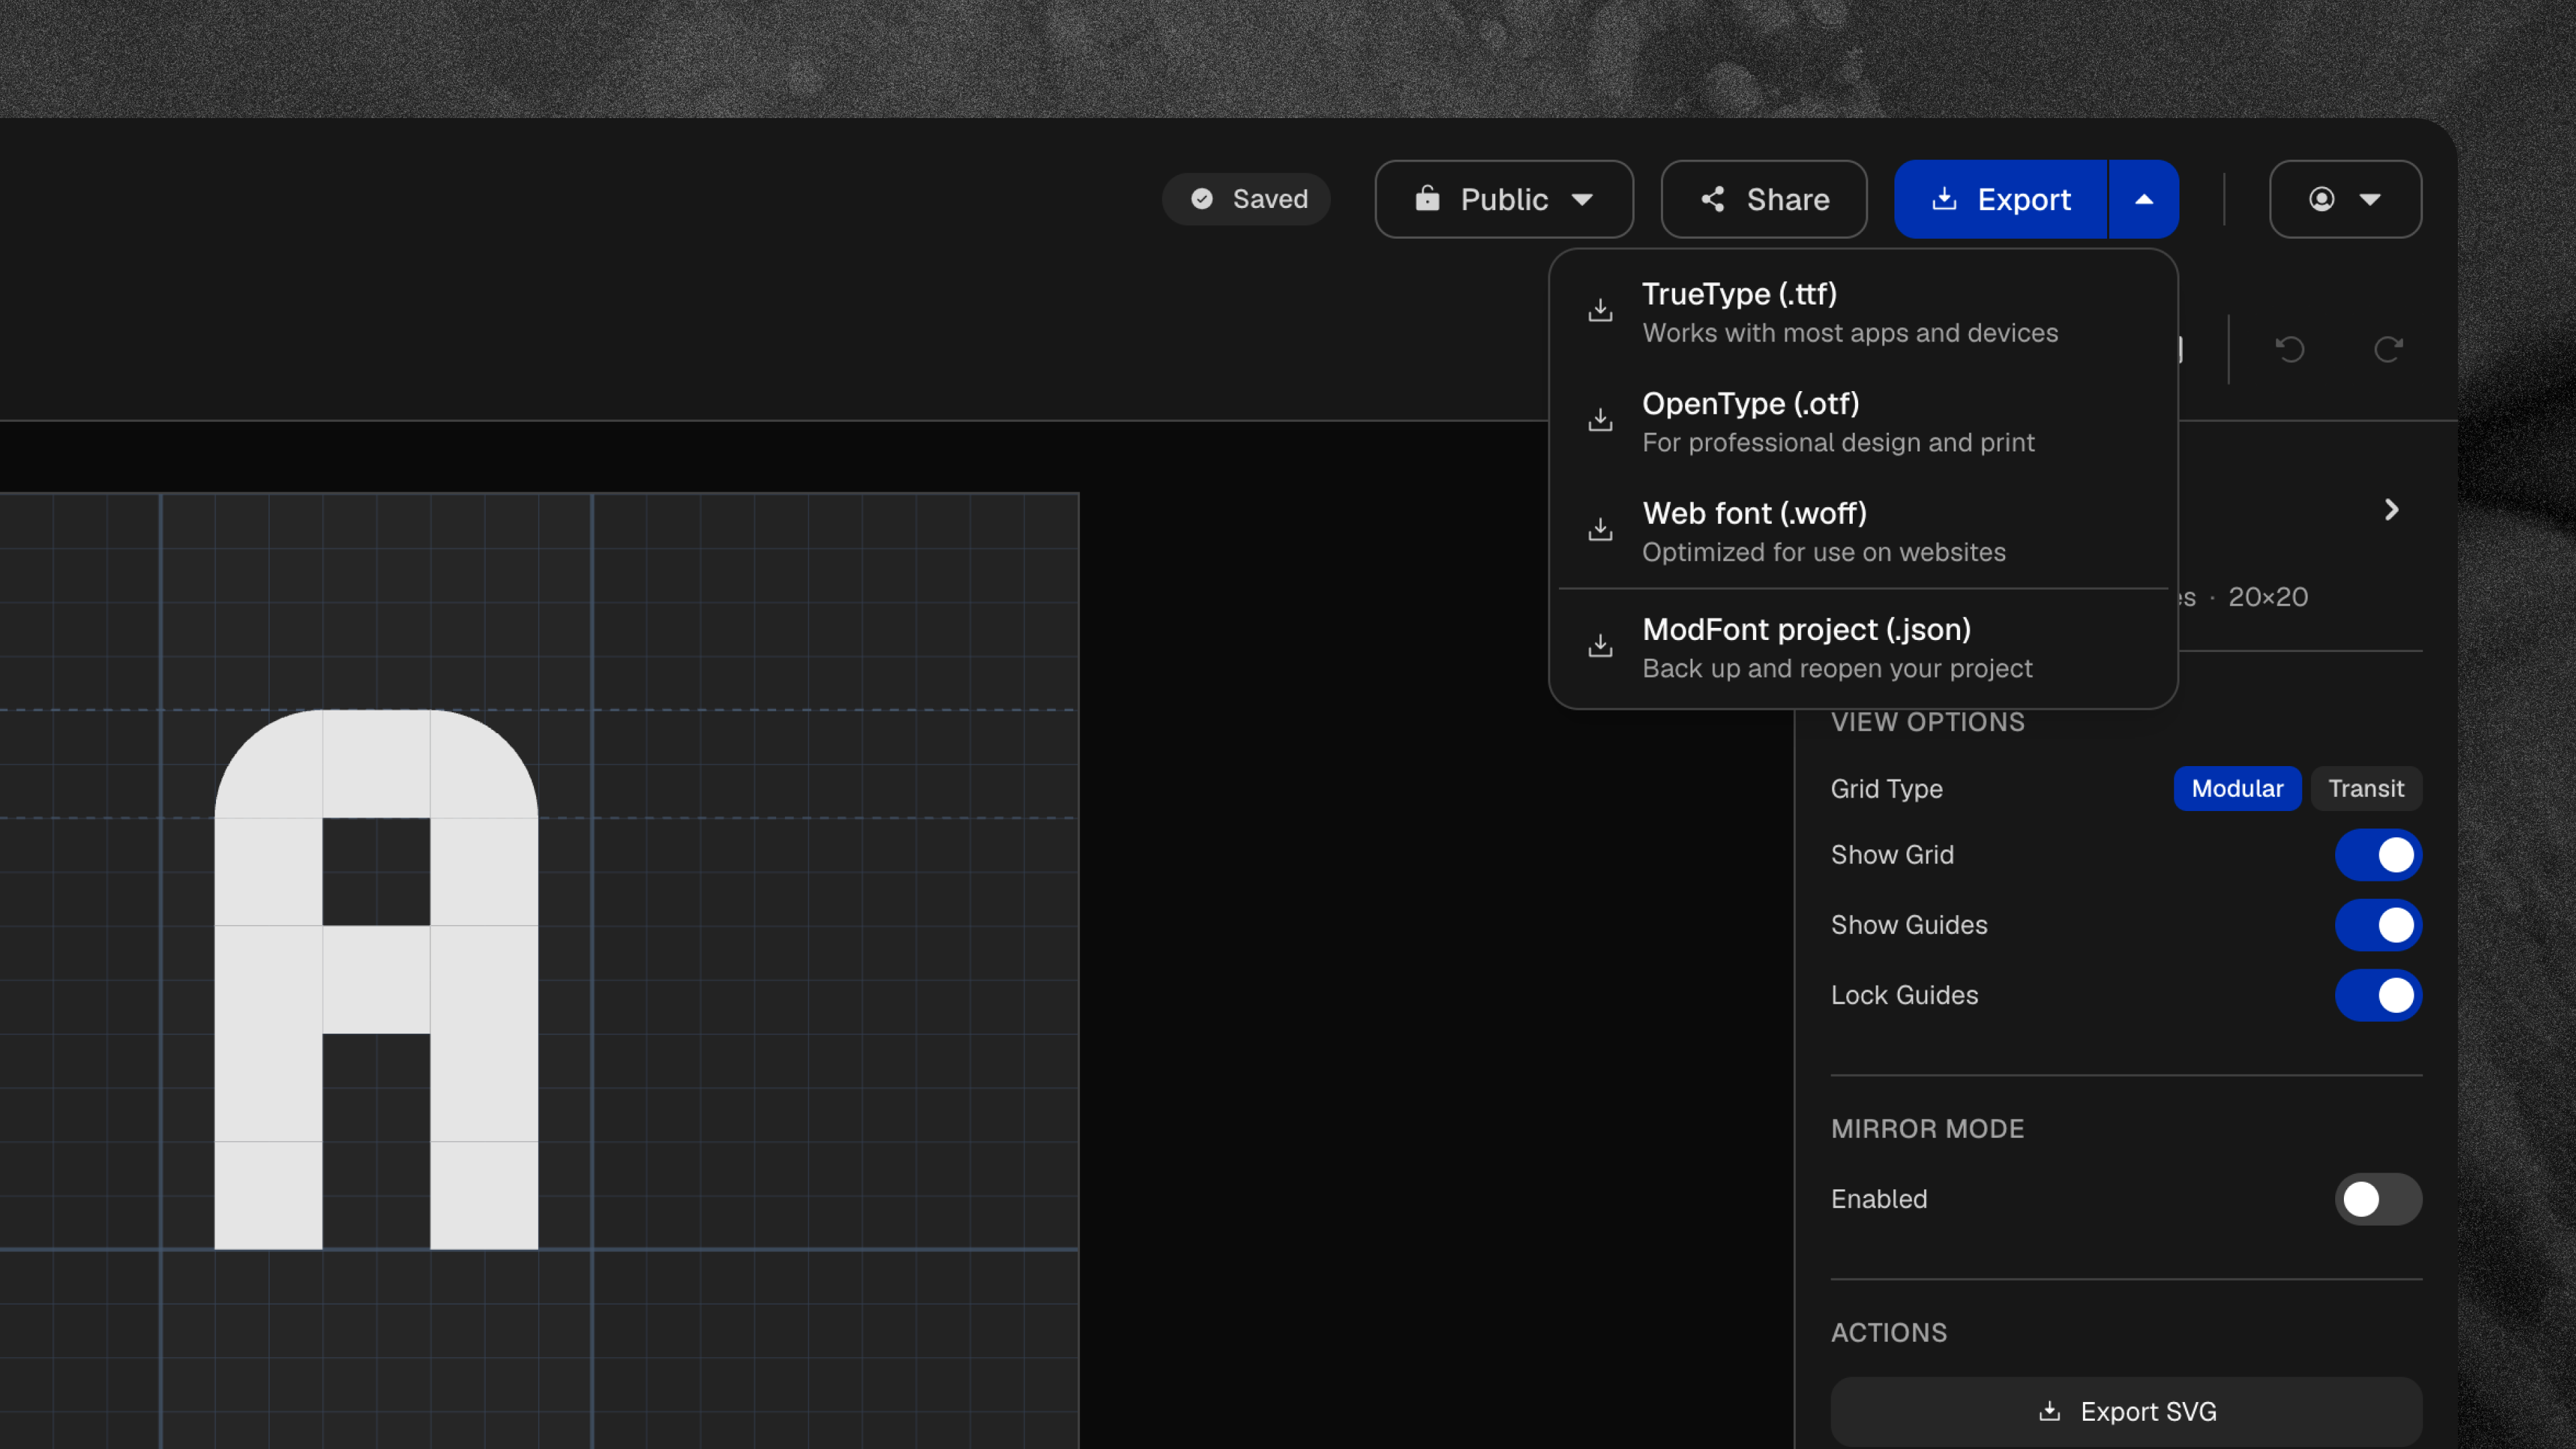Choose ModFont project (.json) export option
Viewport: 2576px width, 1449px height.
pyautogui.click(x=1863, y=648)
